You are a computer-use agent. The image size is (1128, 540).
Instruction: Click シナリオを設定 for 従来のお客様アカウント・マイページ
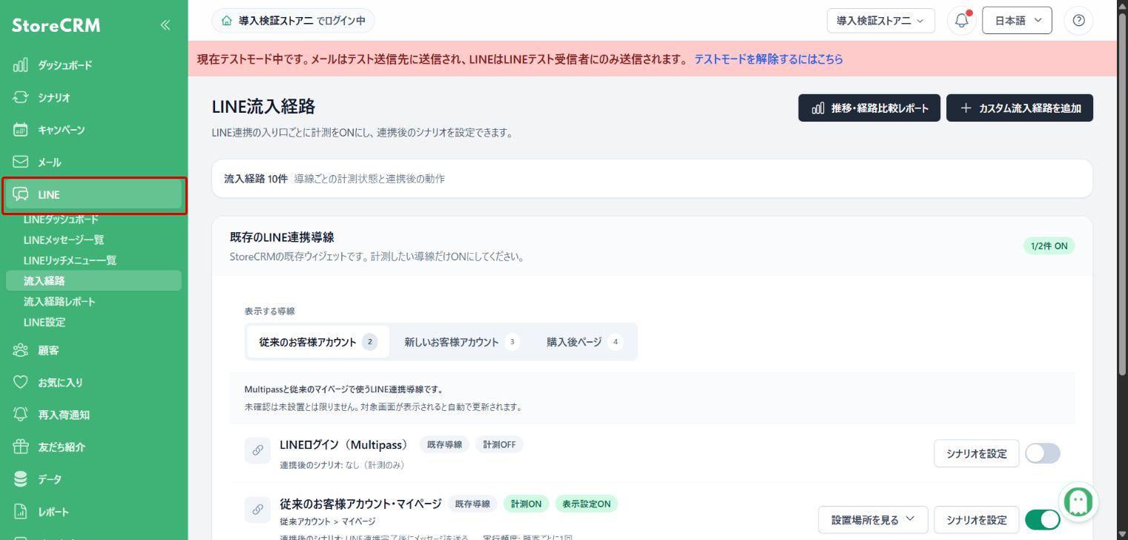coord(977,519)
